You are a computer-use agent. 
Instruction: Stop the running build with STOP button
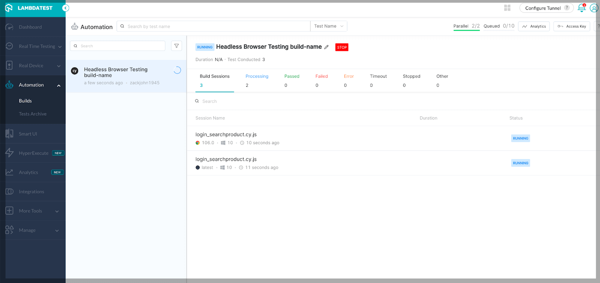click(x=342, y=47)
